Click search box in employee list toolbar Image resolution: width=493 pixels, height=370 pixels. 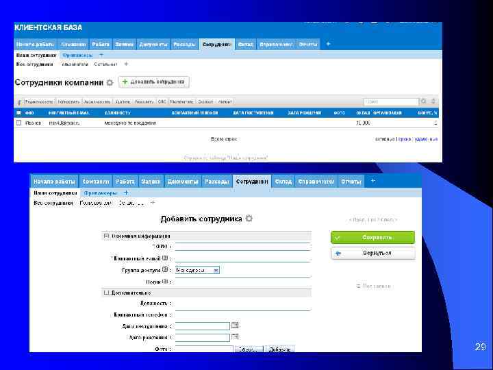point(391,101)
